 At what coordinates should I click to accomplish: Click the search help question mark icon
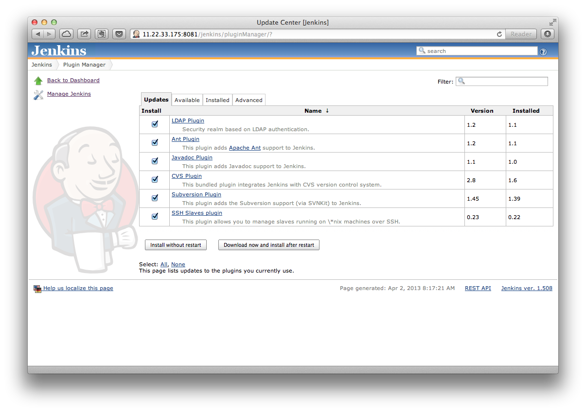point(543,51)
